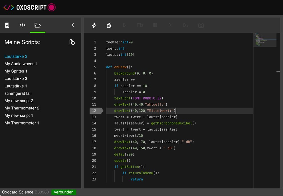
Task: Open My Thermometer 2 from scripts list
Action: coord(22,108)
